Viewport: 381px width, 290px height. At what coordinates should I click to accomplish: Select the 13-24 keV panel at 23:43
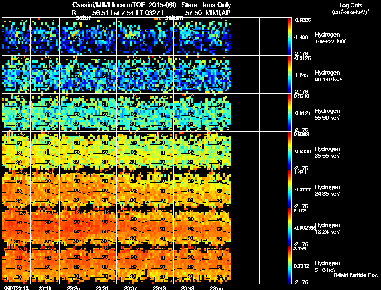click(x=160, y=227)
